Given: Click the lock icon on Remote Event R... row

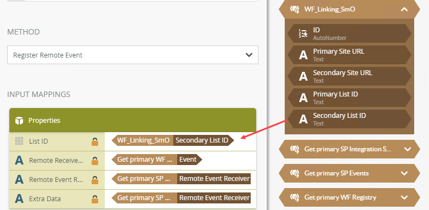Looking at the screenshot, I should click(x=95, y=180).
